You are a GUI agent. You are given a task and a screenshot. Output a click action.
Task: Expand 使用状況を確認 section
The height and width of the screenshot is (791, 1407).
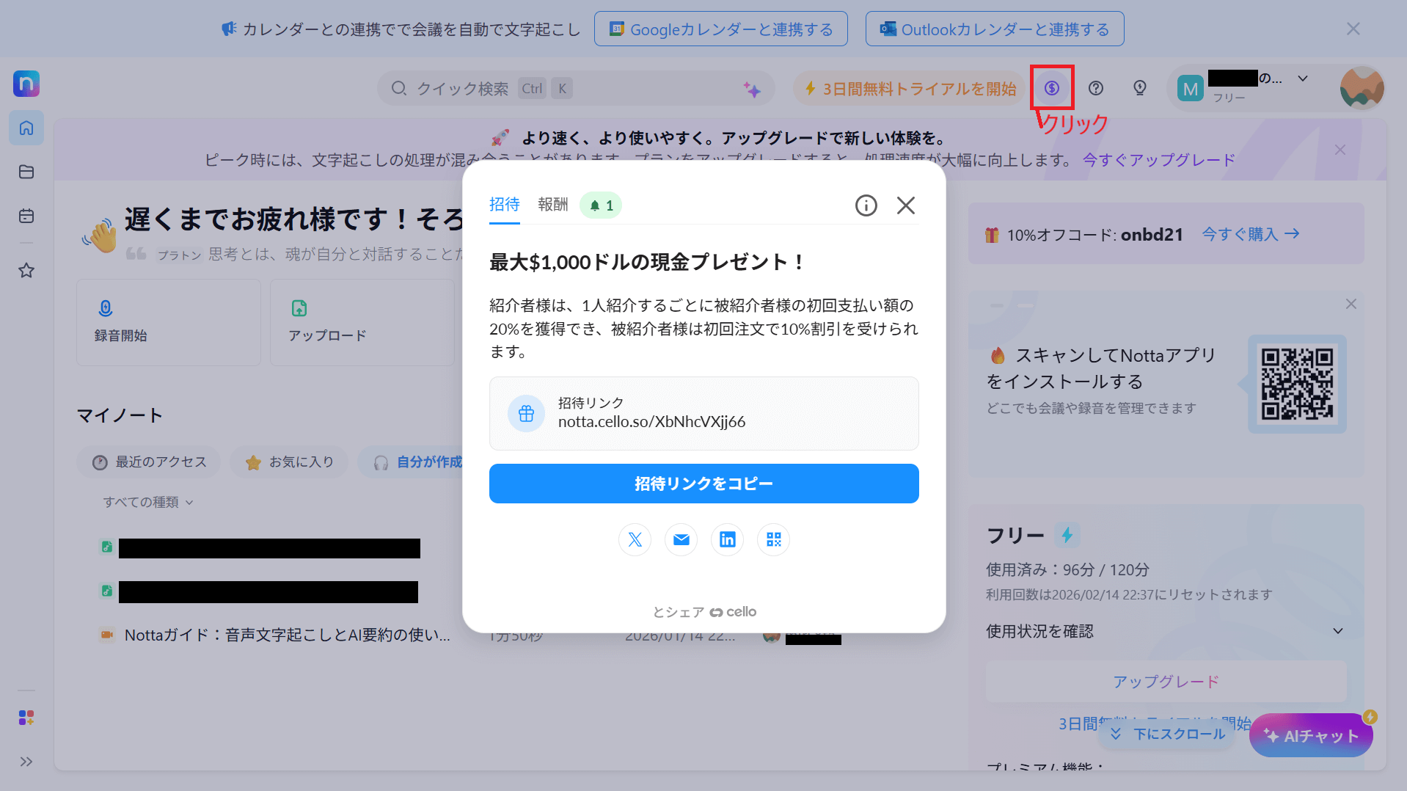point(1337,631)
